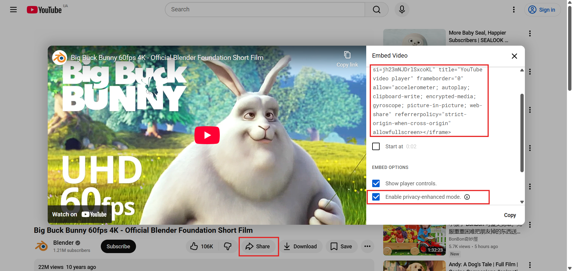Open options menu for Baby Seal video
The height and width of the screenshot is (271, 572).
[x=530, y=33]
